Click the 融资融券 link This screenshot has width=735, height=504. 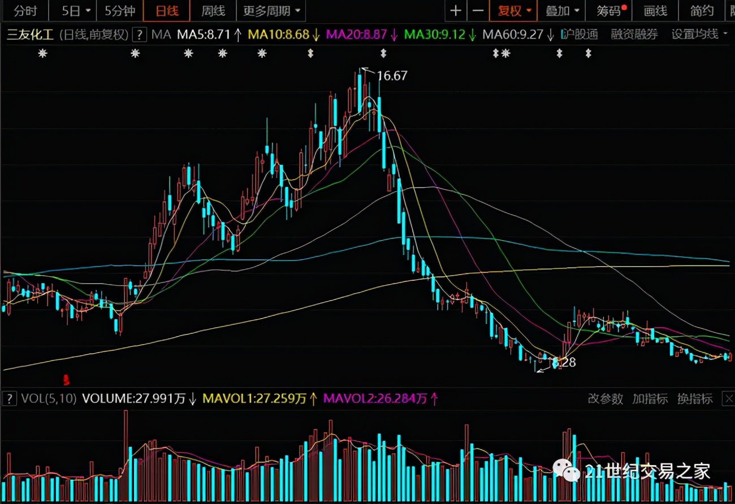[x=634, y=34]
